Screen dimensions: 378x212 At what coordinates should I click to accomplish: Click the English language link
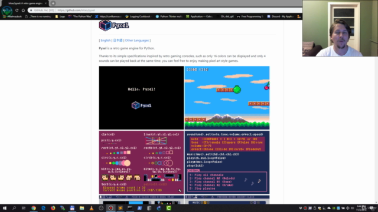pyautogui.click(x=106, y=41)
